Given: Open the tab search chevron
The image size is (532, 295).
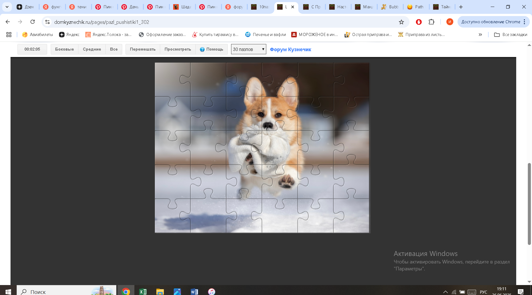Looking at the screenshot, I should pyautogui.click(x=7, y=7).
